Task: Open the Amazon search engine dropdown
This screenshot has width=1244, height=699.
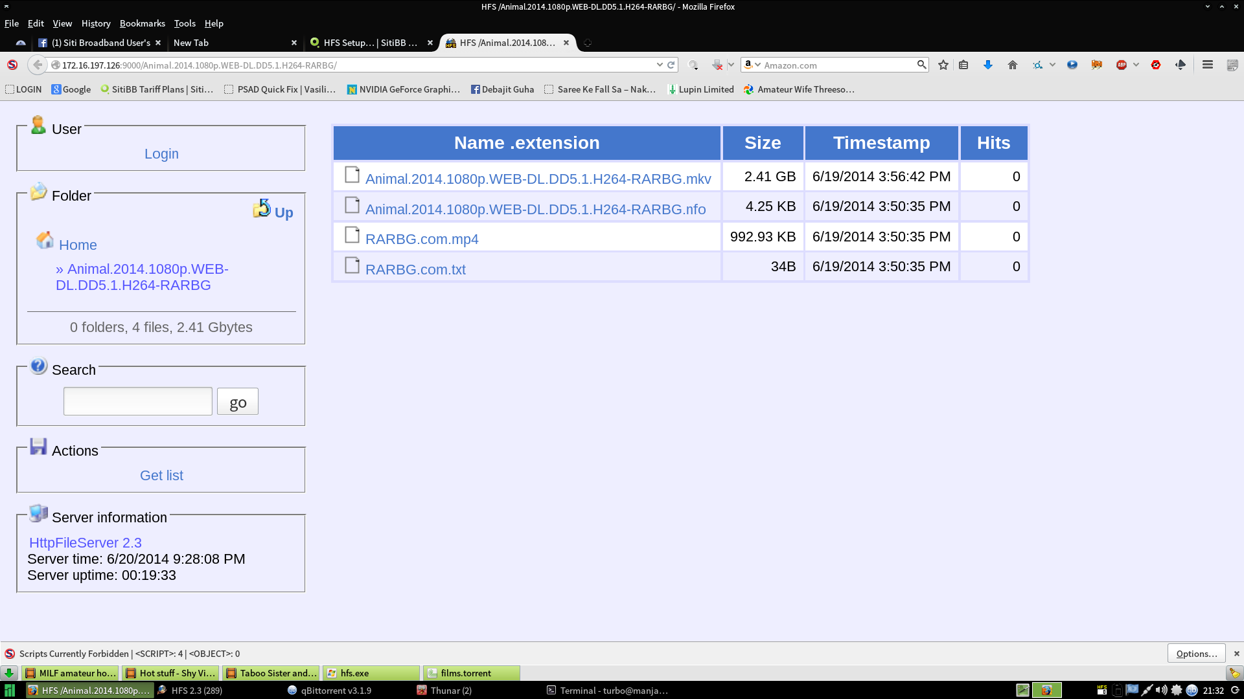Action: 752,65
